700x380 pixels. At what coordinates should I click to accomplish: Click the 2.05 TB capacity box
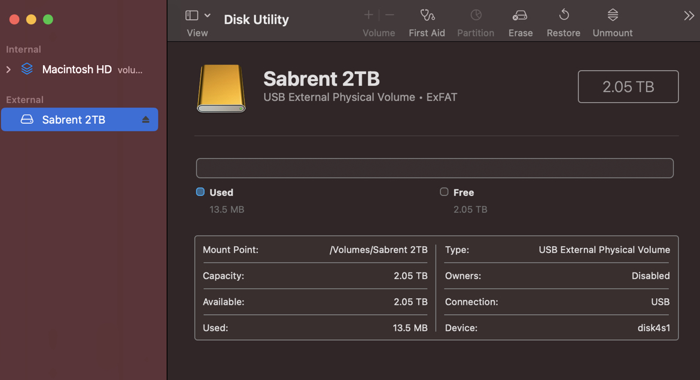(x=628, y=87)
